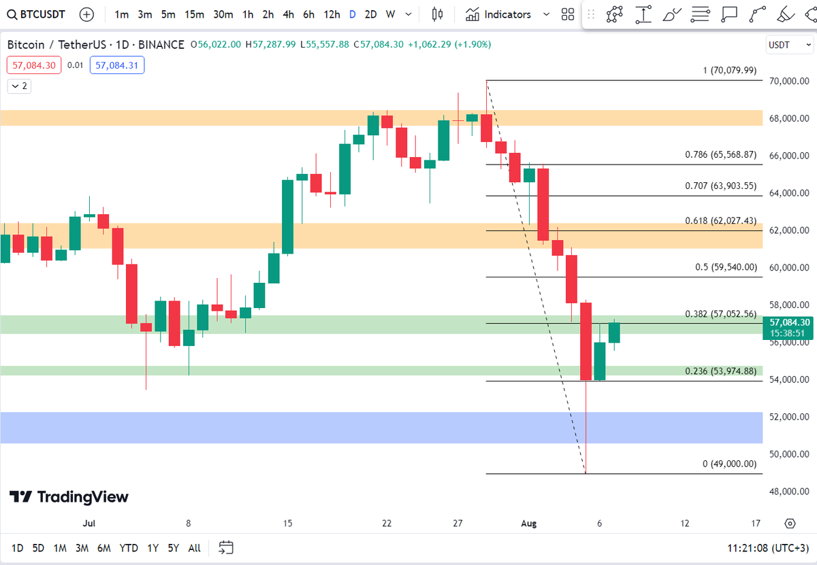Image resolution: width=817 pixels, height=565 pixels.
Task: Select the highlighter tool
Action: (786, 14)
